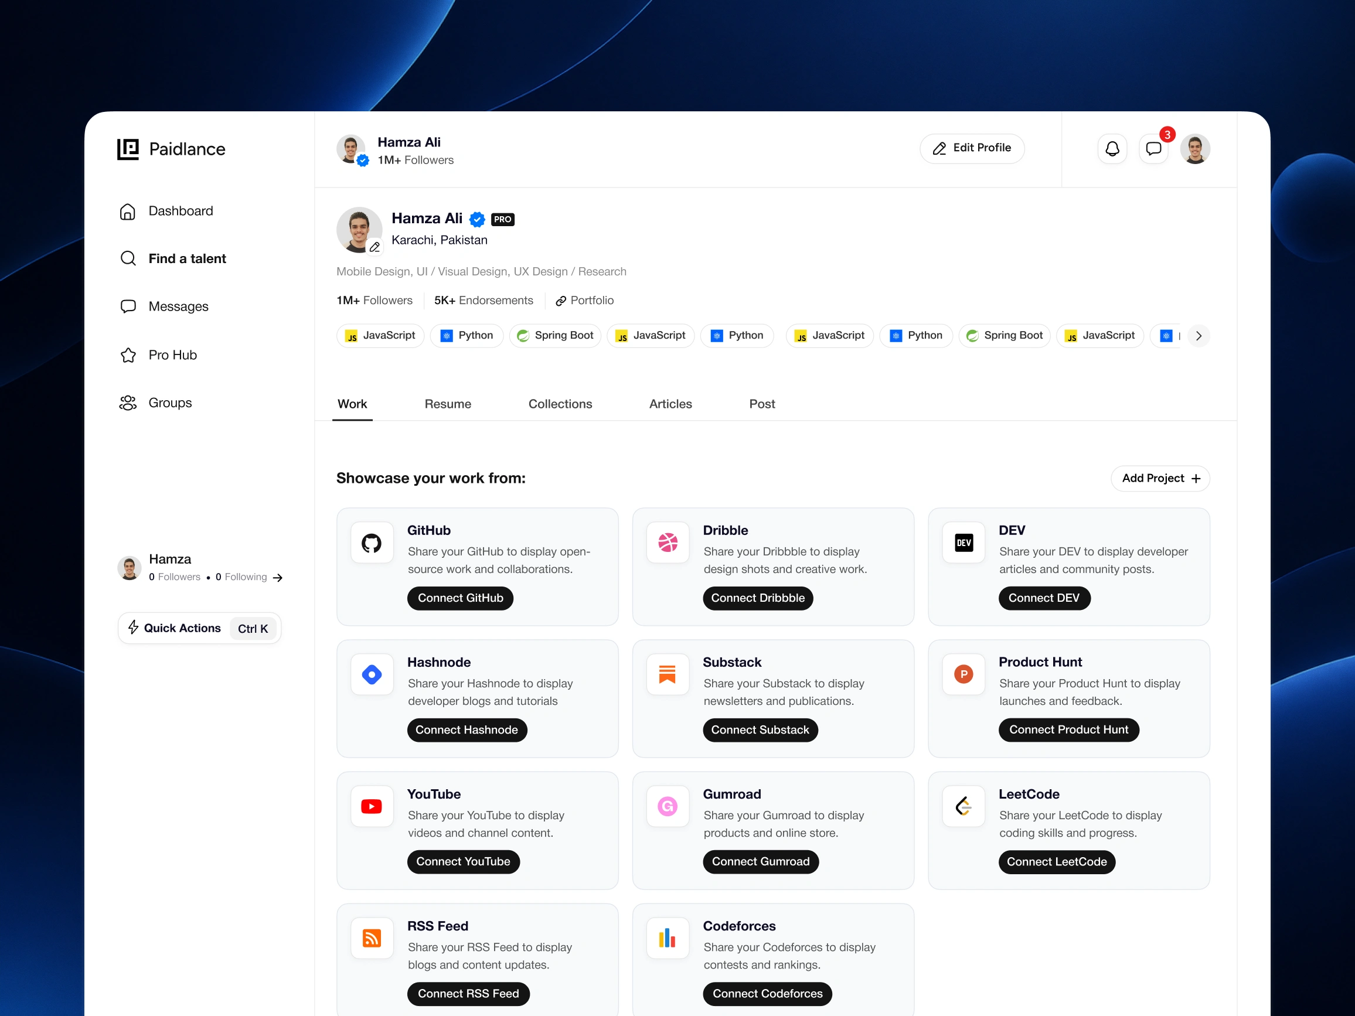Open Pro Hub star icon
Image resolution: width=1355 pixels, height=1016 pixels.
click(x=127, y=355)
